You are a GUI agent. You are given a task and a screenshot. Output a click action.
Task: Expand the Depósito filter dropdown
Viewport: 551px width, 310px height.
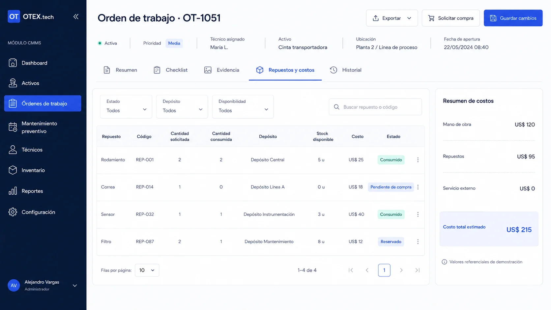coord(182,106)
